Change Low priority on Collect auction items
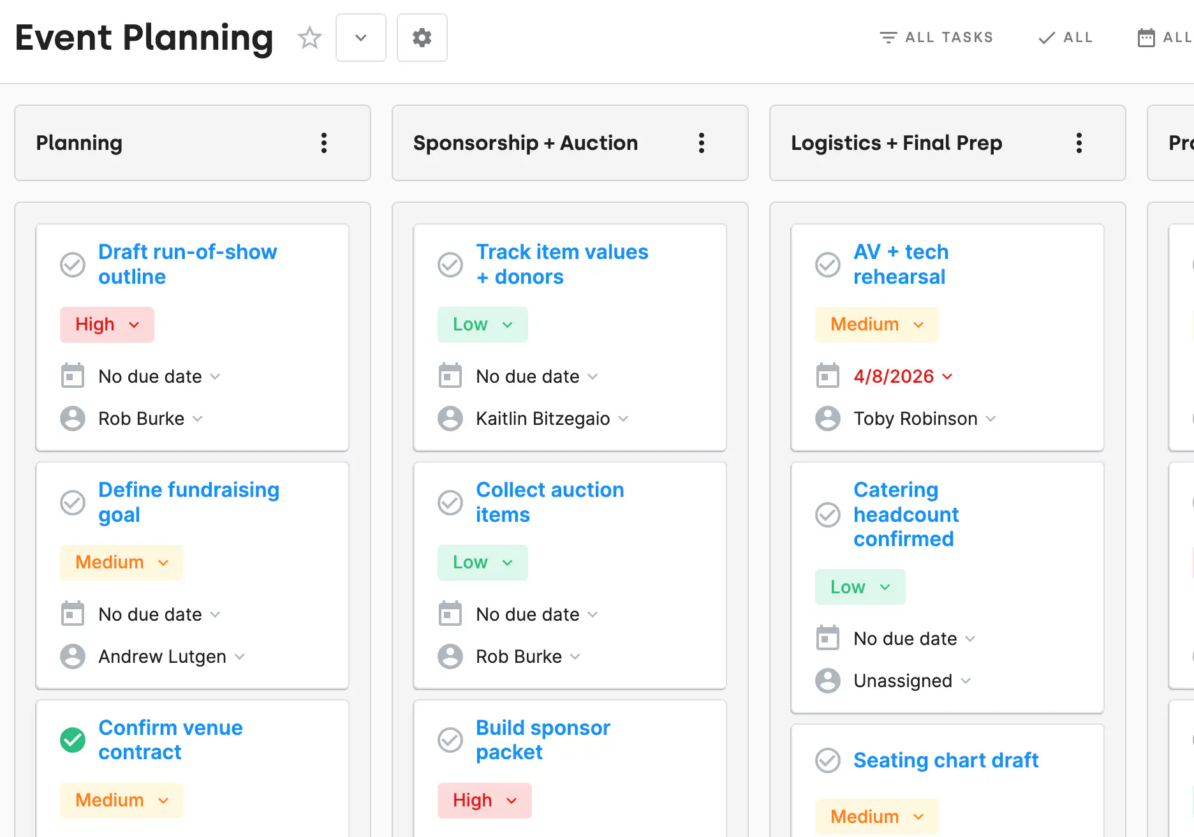This screenshot has height=837, width=1194. [483, 563]
